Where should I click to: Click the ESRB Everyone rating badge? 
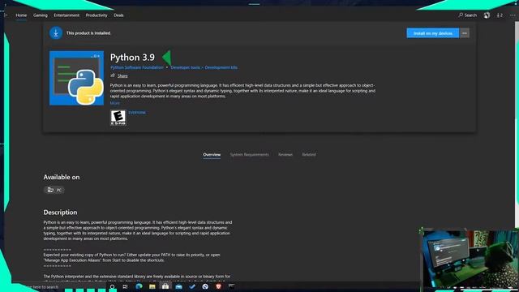pos(118,118)
